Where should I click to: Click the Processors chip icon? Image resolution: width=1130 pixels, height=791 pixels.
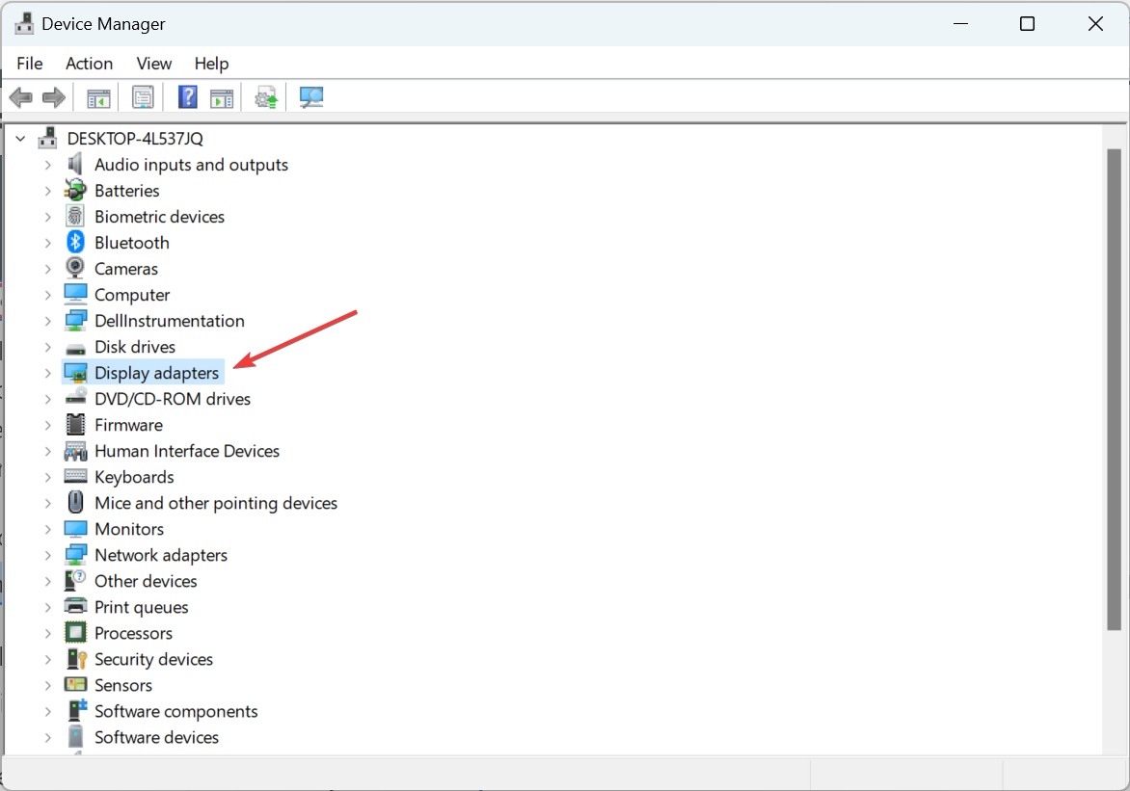(75, 633)
